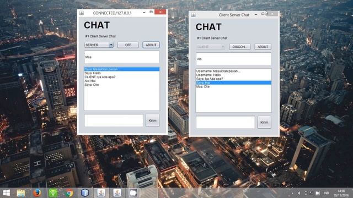Click Java icon in CONNECTED window title bar
Screen dimensions: 353x198
tap(82, 13)
